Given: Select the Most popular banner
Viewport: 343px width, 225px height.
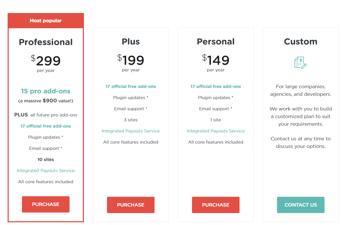Looking at the screenshot, I should tap(46, 21).
